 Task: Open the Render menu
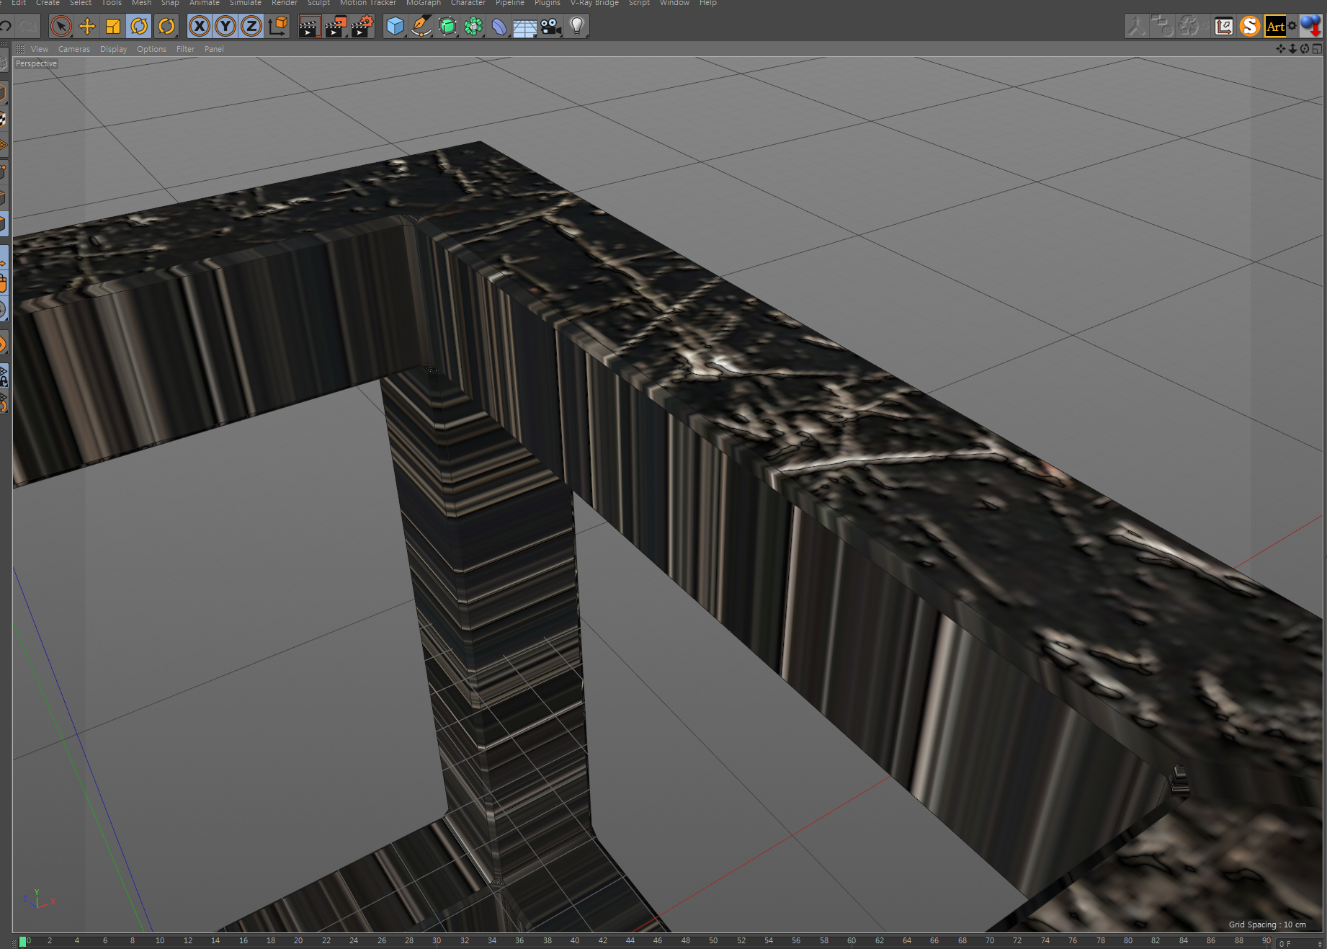tap(285, 3)
